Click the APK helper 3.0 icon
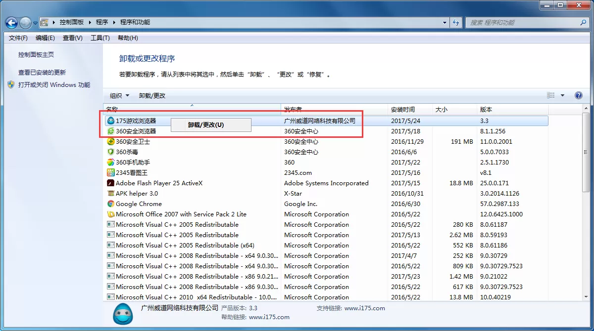 tap(111, 193)
